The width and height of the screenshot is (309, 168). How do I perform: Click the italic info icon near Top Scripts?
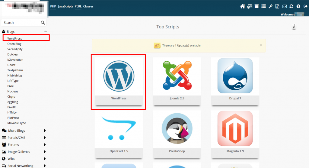click(294, 27)
